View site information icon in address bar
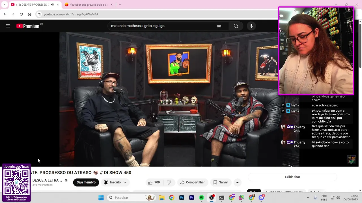The width and height of the screenshot is (362, 203). coord(39,14)
